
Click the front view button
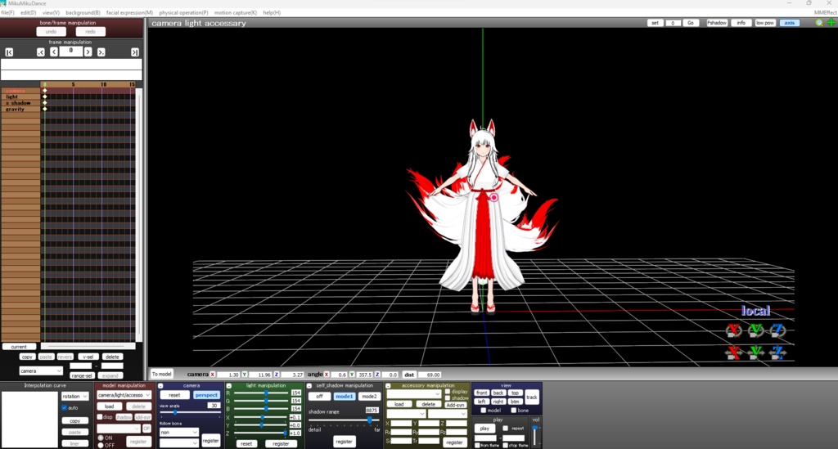coord(481,393)
